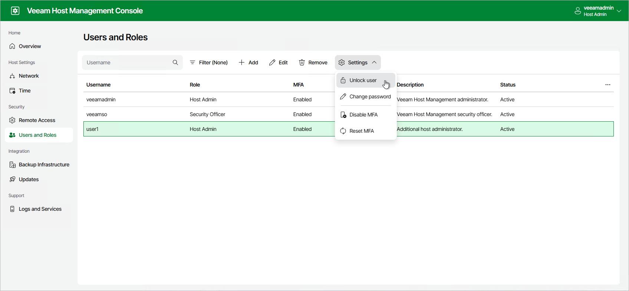Click the Veeam Host Management Console title

coord(85,11)
